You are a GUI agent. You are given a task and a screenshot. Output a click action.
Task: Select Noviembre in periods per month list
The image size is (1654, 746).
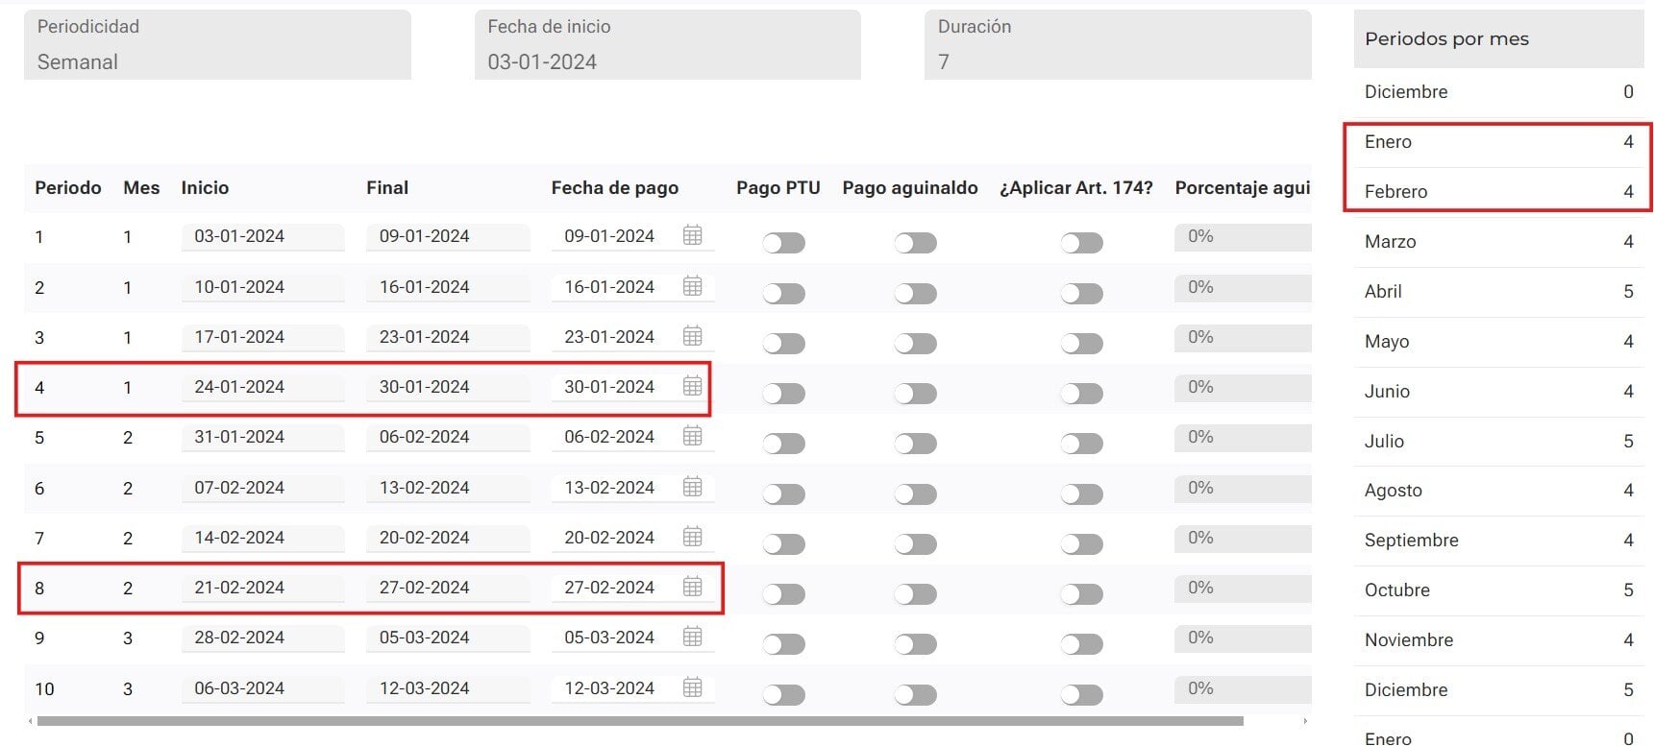tap(1498, 640)
